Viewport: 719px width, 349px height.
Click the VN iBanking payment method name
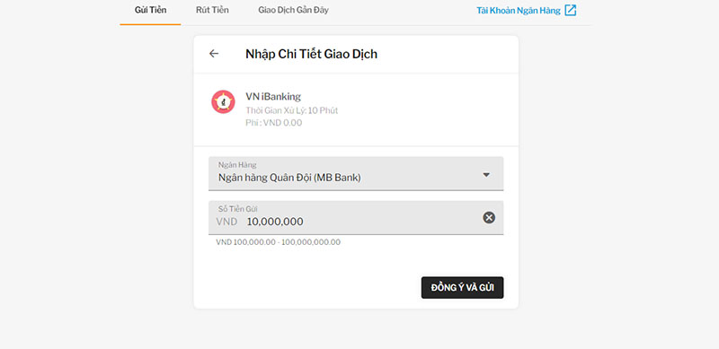[273, 96]
